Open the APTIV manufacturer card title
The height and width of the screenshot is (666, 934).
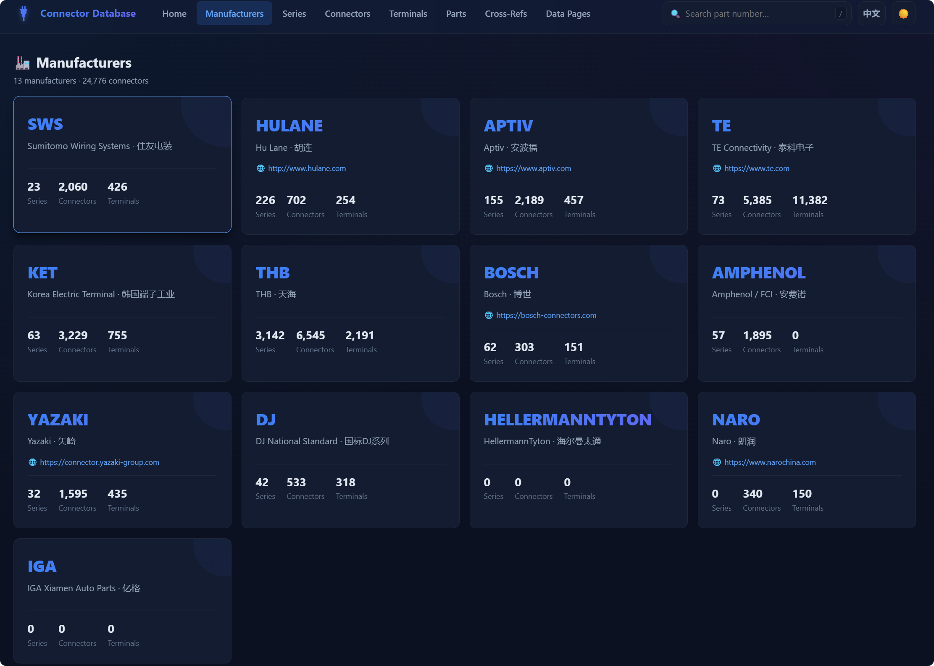[508, 126]
